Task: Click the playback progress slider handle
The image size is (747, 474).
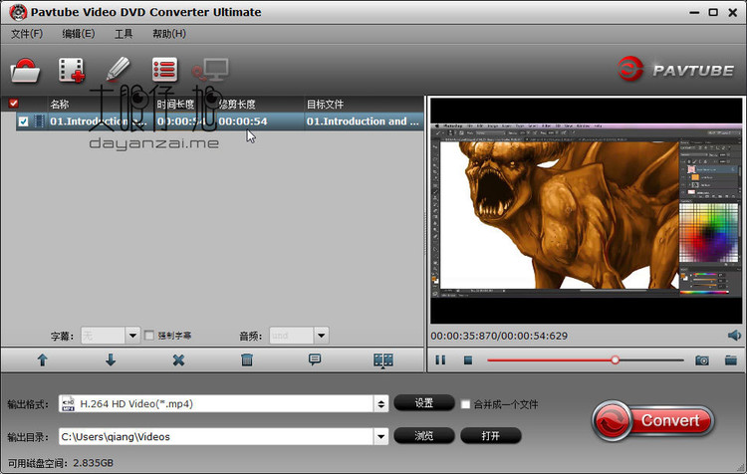Action: [616, 360]
